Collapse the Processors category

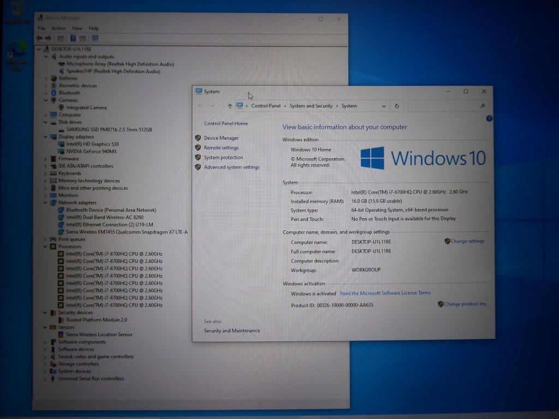tap(45, 247)
